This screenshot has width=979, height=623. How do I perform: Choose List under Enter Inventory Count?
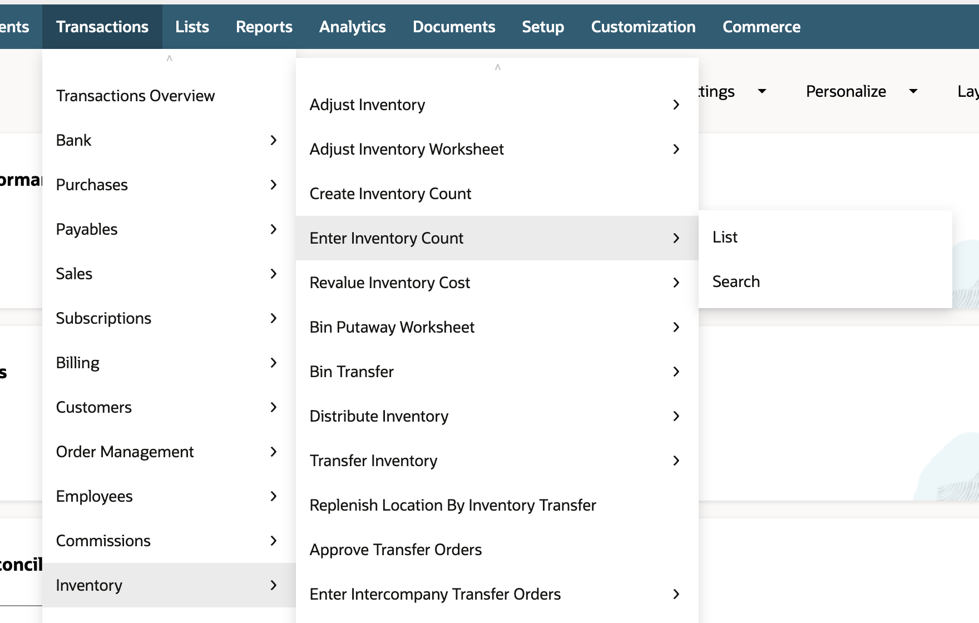(825, 237)
